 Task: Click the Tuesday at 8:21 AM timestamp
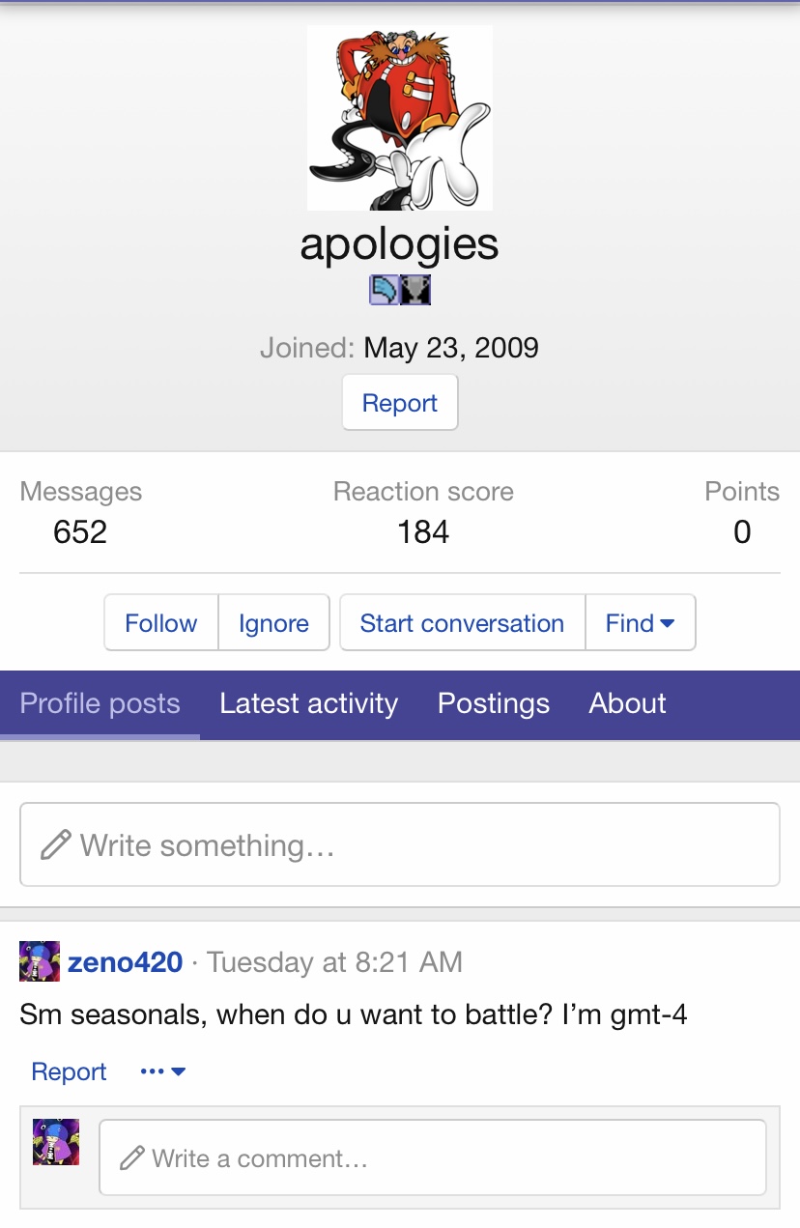(334, 962)
